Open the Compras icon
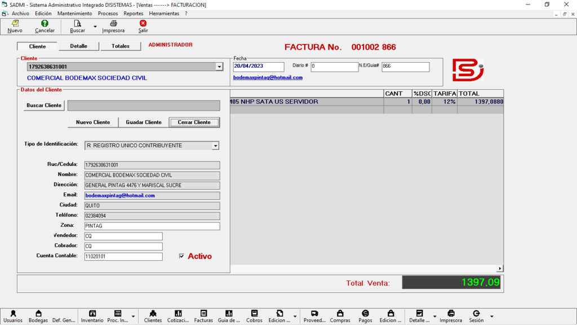 [x=340, y=313]
